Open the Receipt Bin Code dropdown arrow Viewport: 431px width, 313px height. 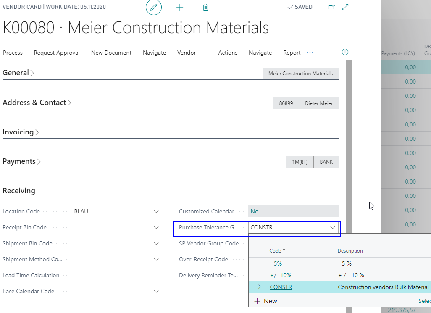(156, 227)
